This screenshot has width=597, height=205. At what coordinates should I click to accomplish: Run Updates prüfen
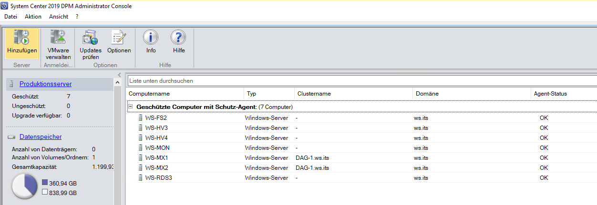pyautogui.click(x=90, y=44)
